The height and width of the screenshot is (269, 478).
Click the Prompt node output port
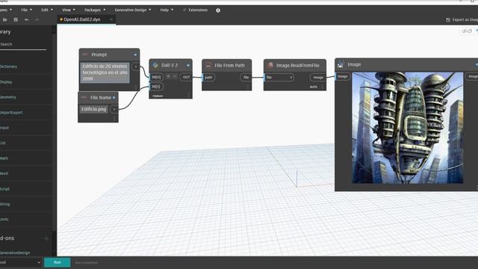(136, 67)
